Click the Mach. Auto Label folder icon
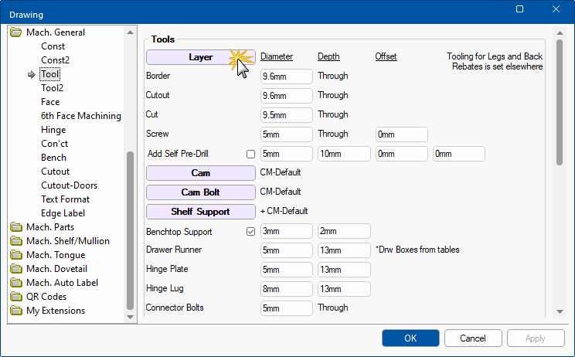This screenshot has height=357, width=575. point(15,283)
